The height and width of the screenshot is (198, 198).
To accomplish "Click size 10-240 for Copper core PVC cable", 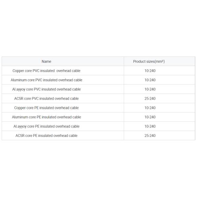I will click(x=150, y=71).
